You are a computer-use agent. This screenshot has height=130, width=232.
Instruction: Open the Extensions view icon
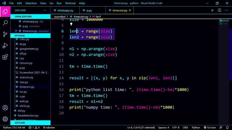5,57
